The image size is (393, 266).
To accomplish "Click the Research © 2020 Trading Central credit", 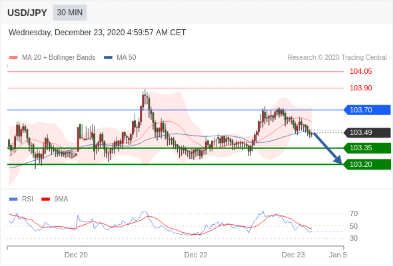I will click(337, 58).
